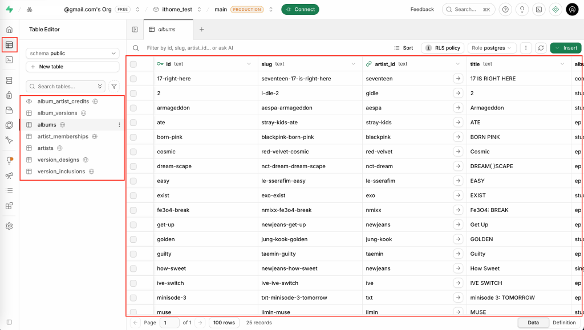Screen dimensions: 584x330
Task: Expand the slug column header menu
Action: pyautogui.click(x=353, y=64)
